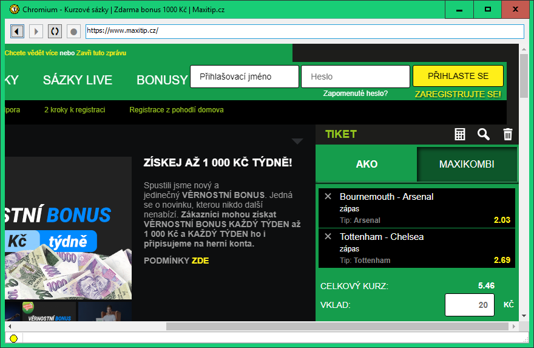Viewport: 534px width, 348px height.
Task: Click the horizontal scrollbar right arrow
Action: (x=514, y=327)
